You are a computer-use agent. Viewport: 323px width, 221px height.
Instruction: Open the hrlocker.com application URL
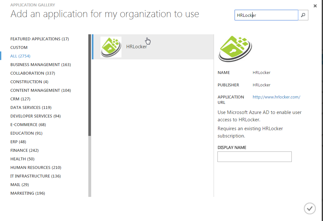click(276, 97)
